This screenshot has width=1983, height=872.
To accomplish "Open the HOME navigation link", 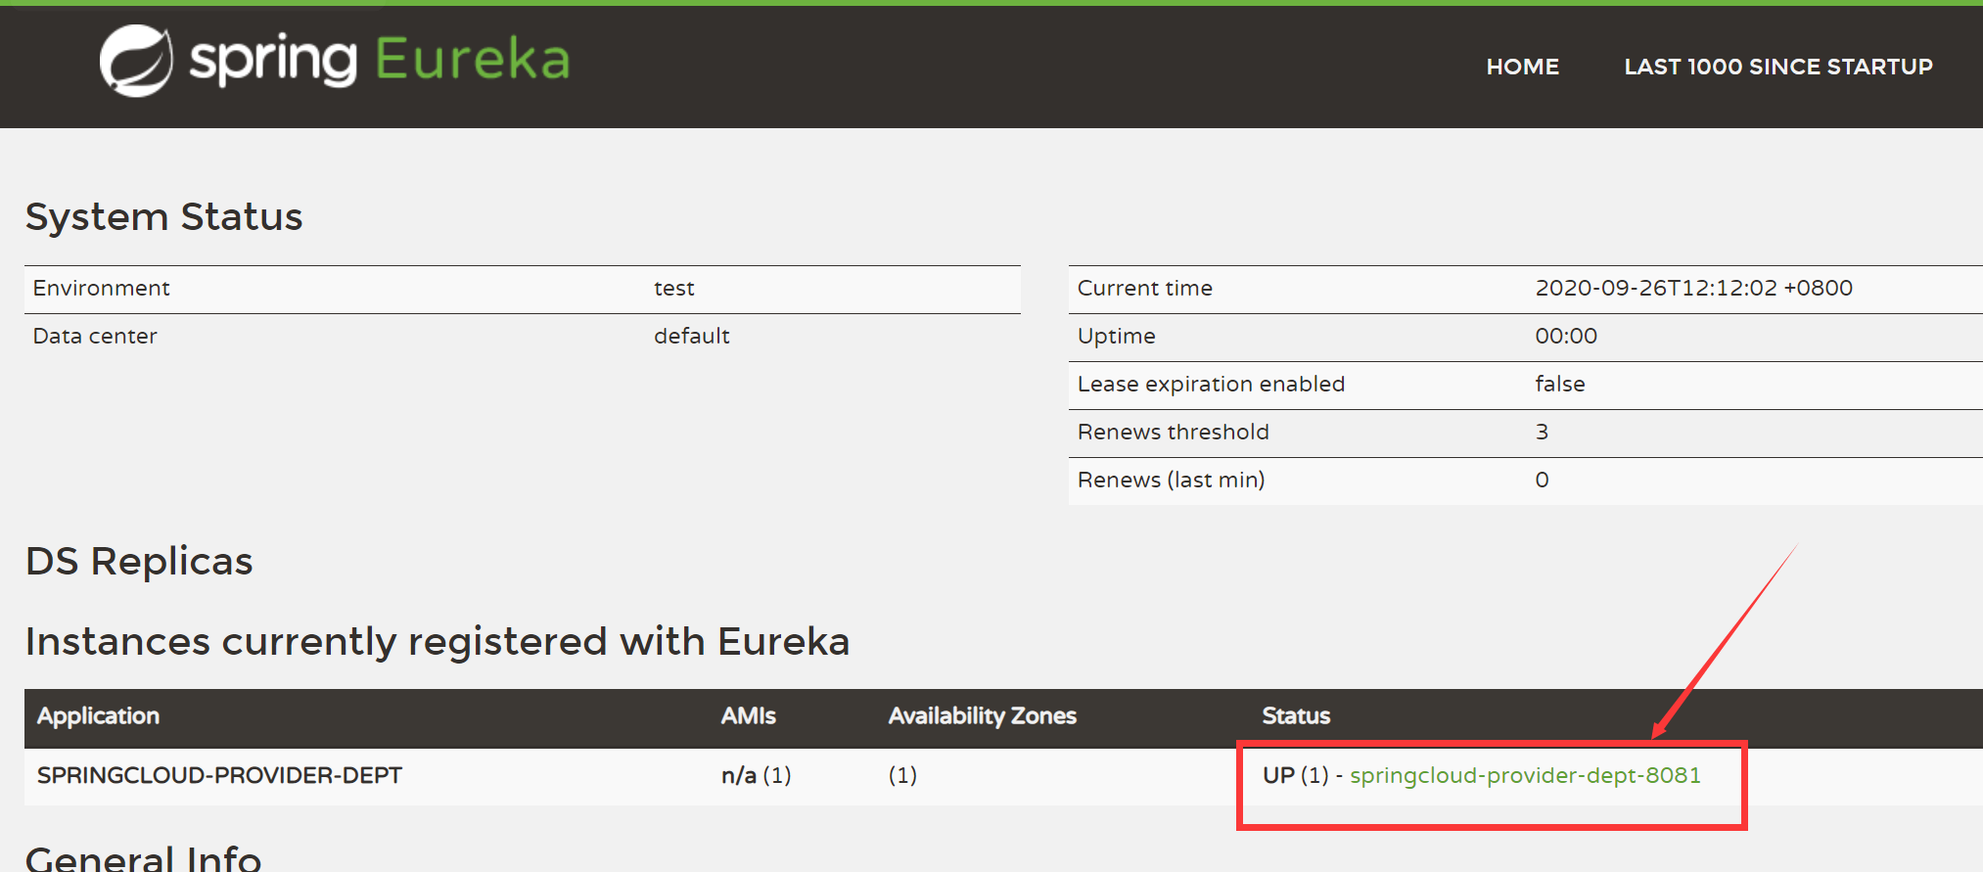I will click(1522, 67).
